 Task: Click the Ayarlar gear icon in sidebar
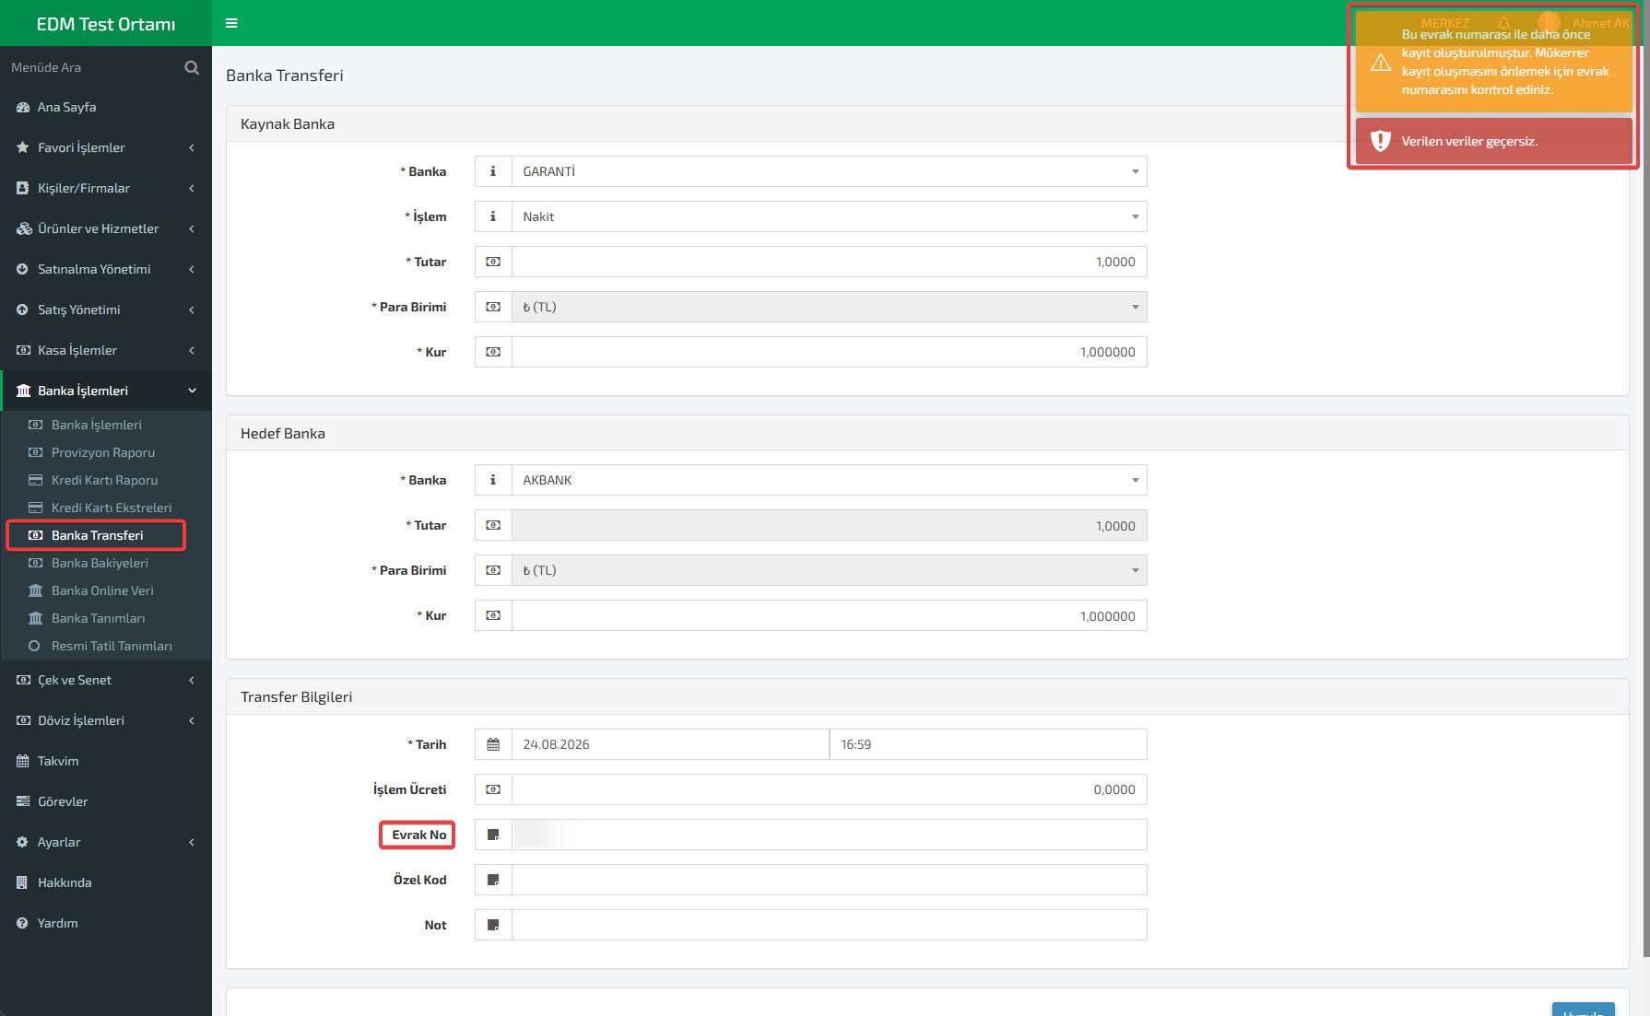coord(23,842)
